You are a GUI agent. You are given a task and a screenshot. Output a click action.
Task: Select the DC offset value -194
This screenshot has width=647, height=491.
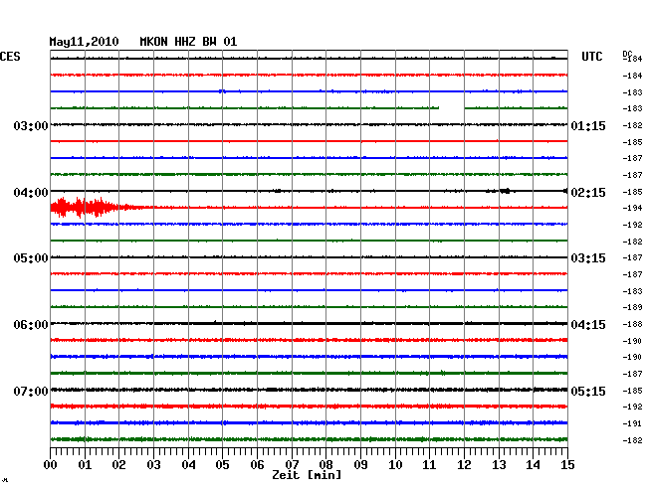coord(632,208)
